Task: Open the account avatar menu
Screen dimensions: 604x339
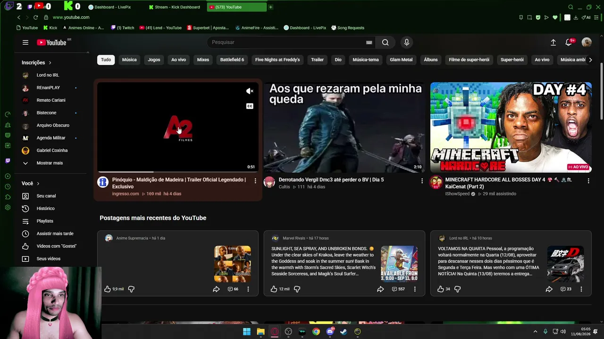Action: (x=587, y=42)
